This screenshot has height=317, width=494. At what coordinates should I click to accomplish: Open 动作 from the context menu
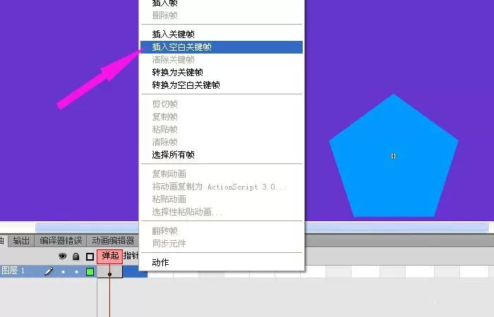pyautogui.click(x=222, y=262)
